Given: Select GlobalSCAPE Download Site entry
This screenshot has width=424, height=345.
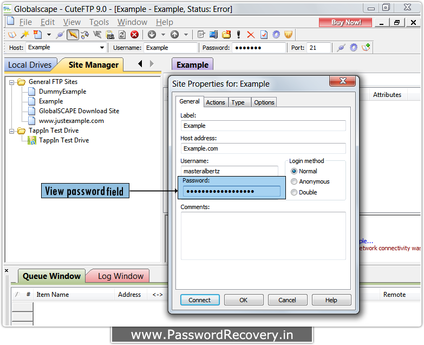Looking at the screenshot, I should (79, 111).
